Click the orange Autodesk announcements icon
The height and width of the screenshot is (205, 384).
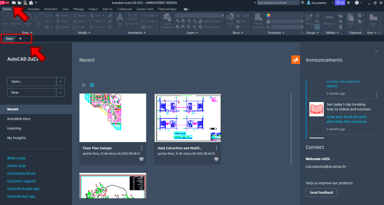[295, 60]
